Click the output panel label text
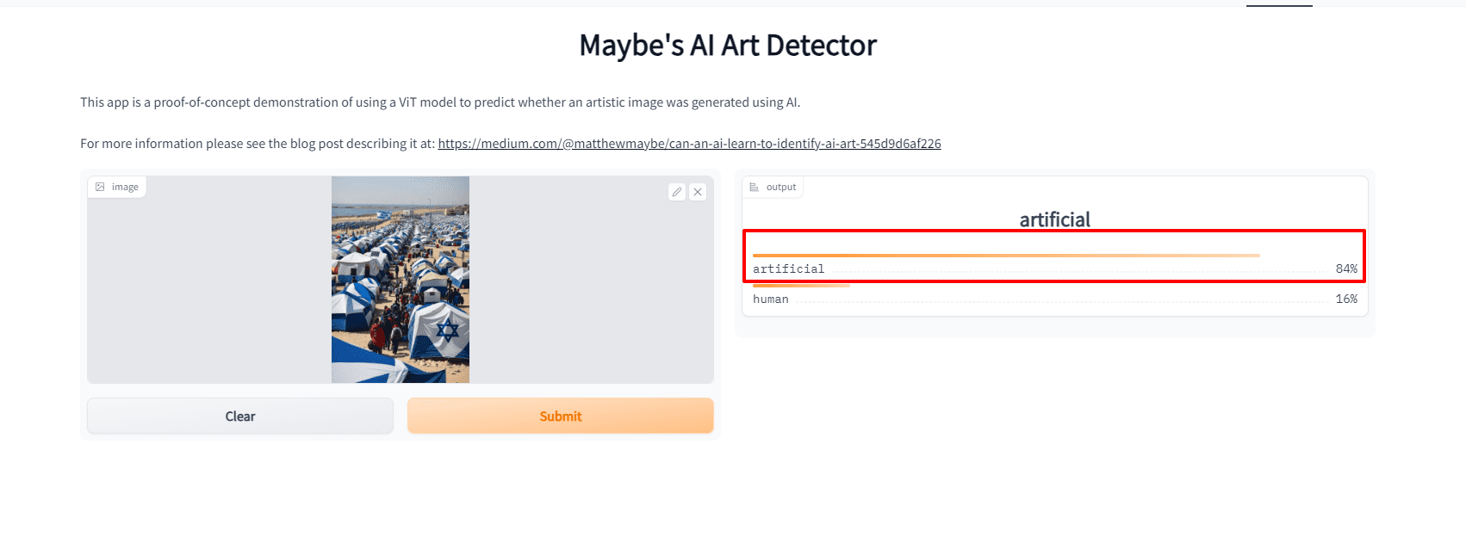The image size is (1466, 543). [781, 187]
